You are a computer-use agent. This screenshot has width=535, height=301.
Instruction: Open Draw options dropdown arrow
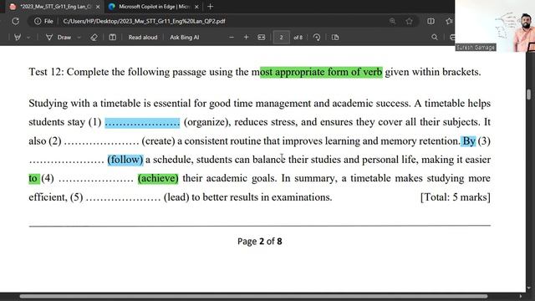pos(79,37)
